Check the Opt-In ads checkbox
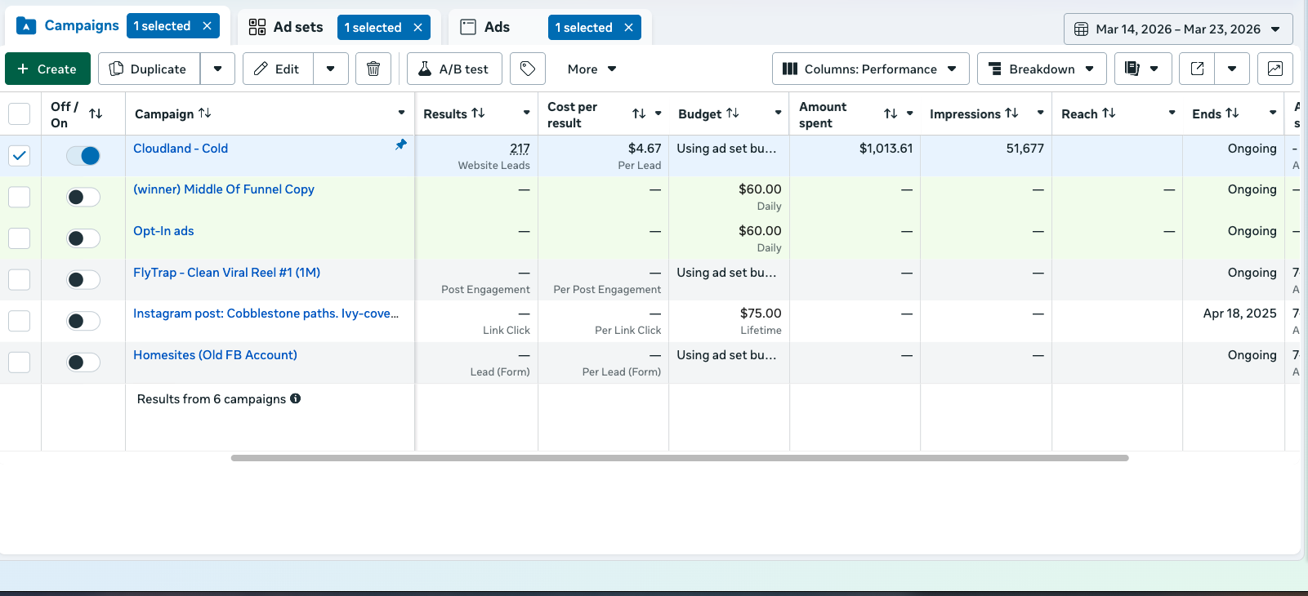This screenshot has width=1308, height=596. tap(19, 238)
